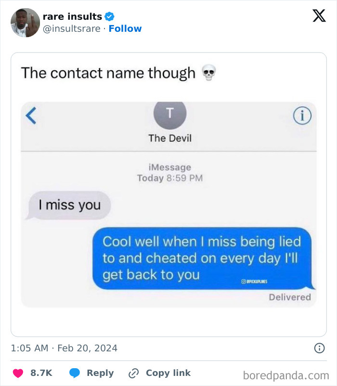Viewport: 337px width, 386px height.
Task: Click the X logo icon
Action: (x=319, y=15)
